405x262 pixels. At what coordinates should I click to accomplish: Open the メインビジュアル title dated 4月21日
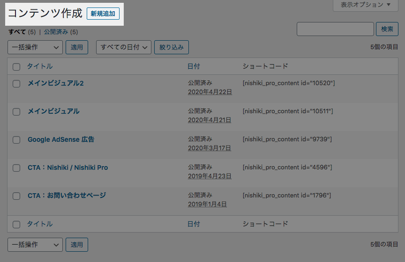(54, 111)
